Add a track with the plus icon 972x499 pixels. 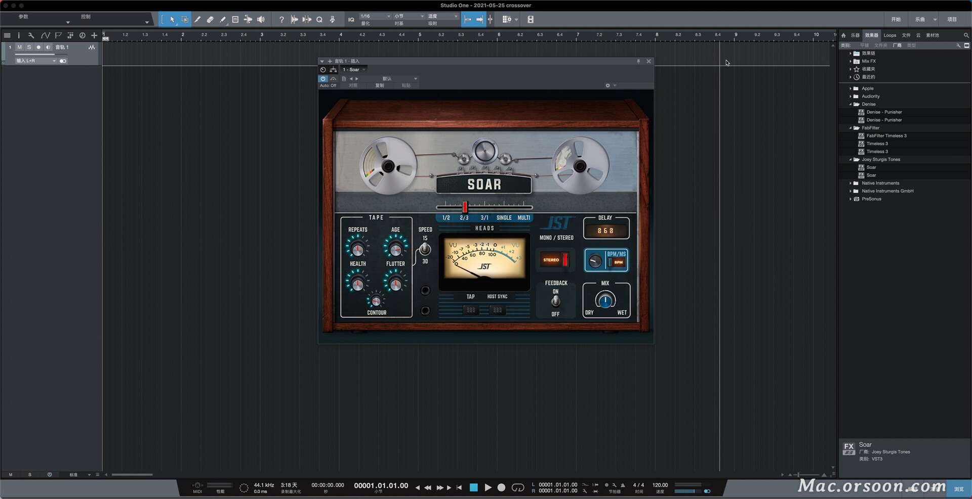94,35
